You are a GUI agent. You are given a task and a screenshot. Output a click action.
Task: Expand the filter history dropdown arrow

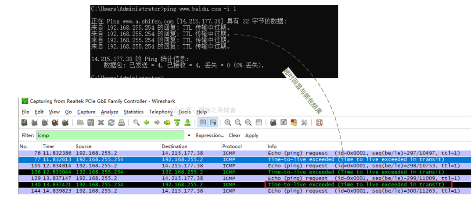[189, 136]
